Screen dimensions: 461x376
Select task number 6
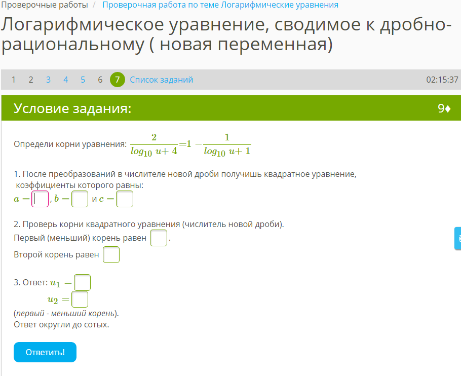pyautogui.click(x=100, y=80)
